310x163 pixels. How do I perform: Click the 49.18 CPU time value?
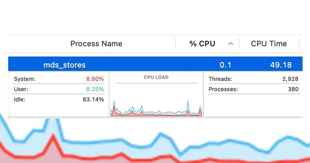pos(281,65)
